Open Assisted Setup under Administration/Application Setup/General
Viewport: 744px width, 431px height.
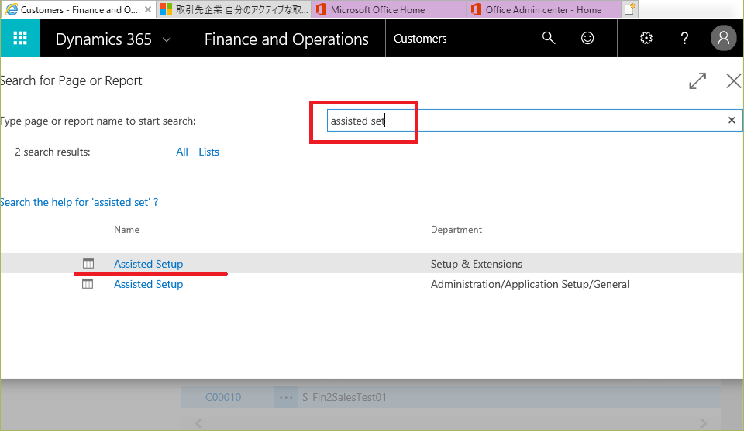[x=149, y=284]
